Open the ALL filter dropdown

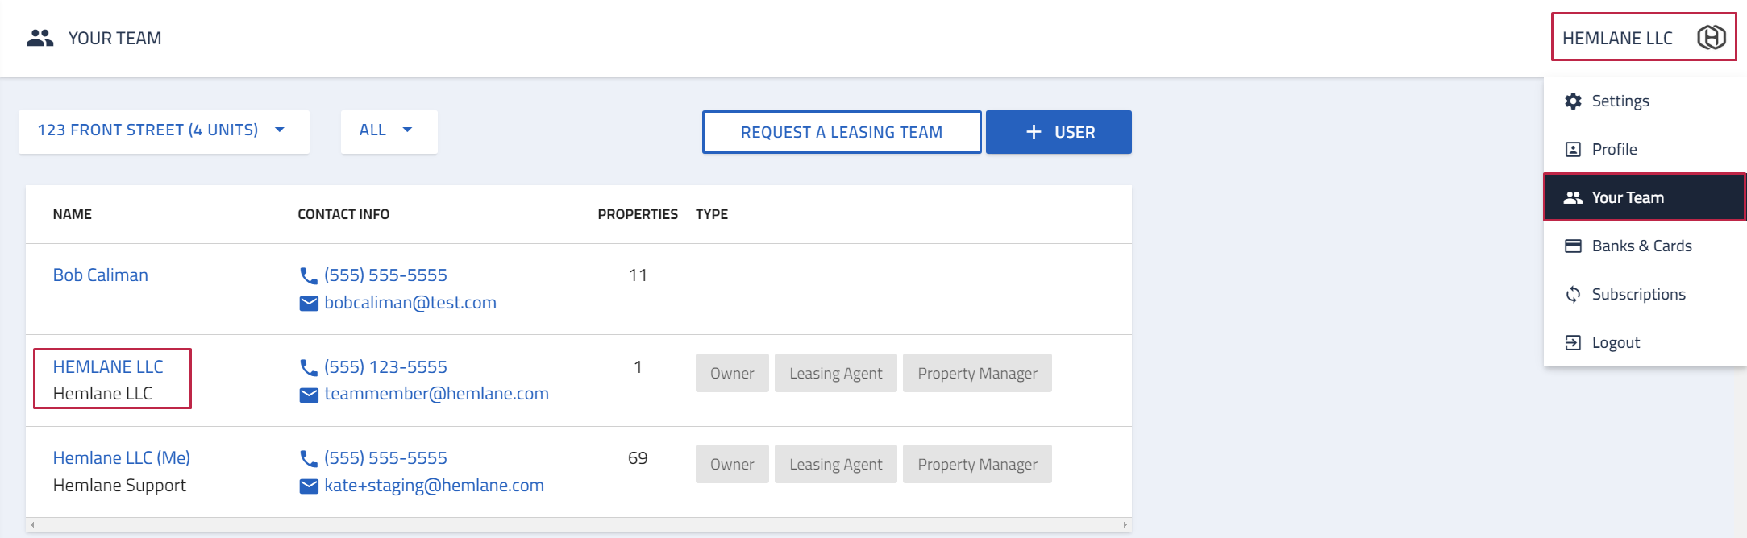coord(389,131)
